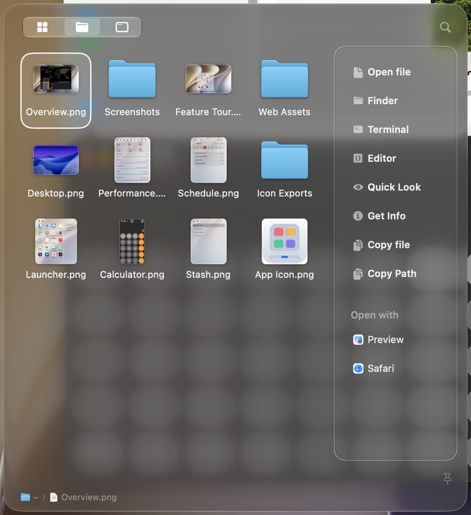Viewport: 471px width, 515px height.
Task: Switch to the files folder view tab
Action: (x=82, y=27)
